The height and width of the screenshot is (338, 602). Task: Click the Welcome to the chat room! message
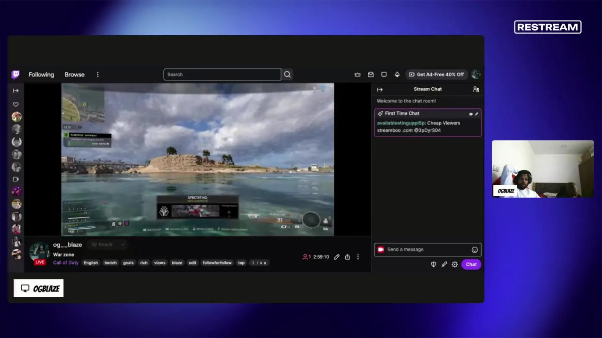tap(406, 101)
